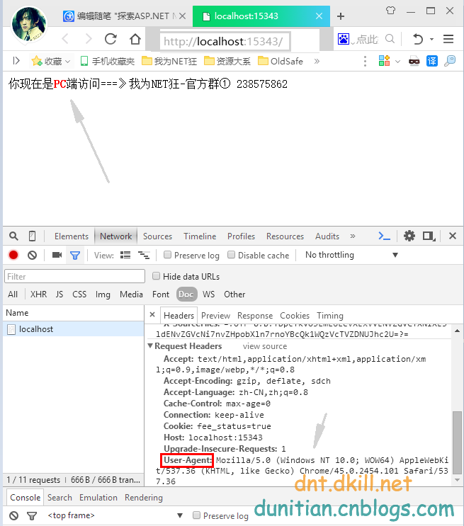This screenshot has height=526, width=464.
Task: Go to the browser home page
Action: [135, 39]
